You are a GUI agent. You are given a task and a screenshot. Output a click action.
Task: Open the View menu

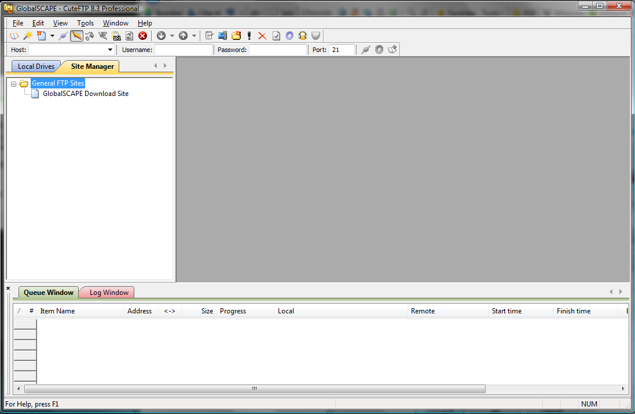coord(60,23)
